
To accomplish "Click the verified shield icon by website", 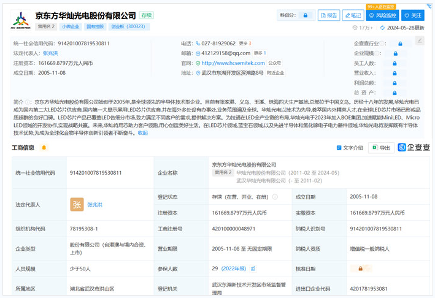I will (x=198, y=63).
